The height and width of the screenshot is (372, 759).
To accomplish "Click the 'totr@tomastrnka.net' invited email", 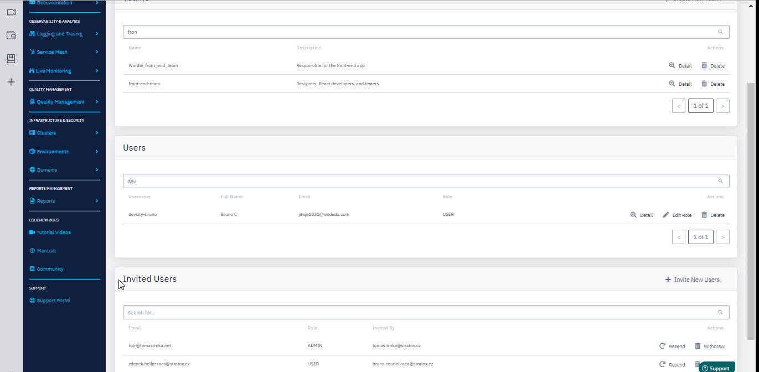I will [149, 345].
